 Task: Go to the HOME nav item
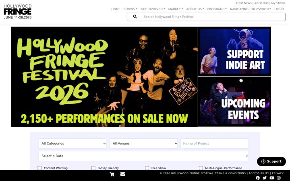(x=116, y=9)
